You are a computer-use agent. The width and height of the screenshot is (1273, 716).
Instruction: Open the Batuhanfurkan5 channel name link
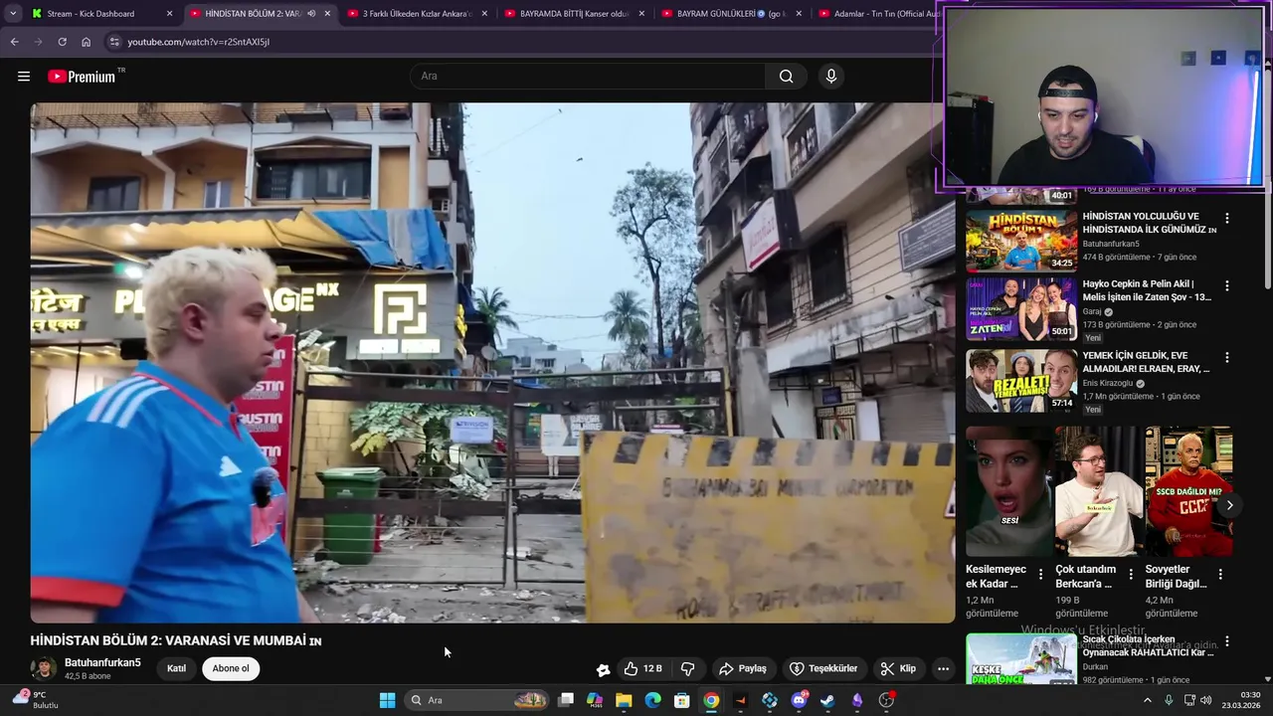click(102, 662)
